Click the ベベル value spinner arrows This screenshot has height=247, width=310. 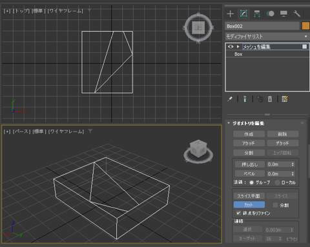click(293, 173)
